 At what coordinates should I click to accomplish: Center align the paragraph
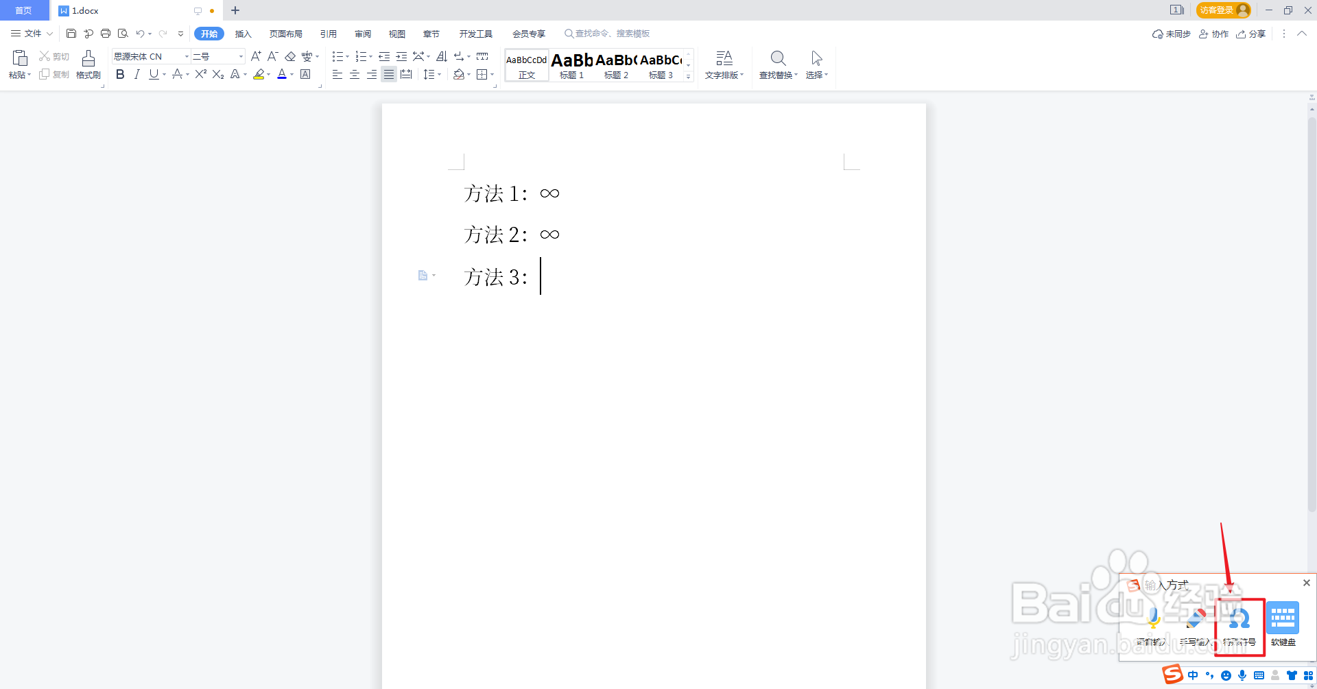click(355, 74)
